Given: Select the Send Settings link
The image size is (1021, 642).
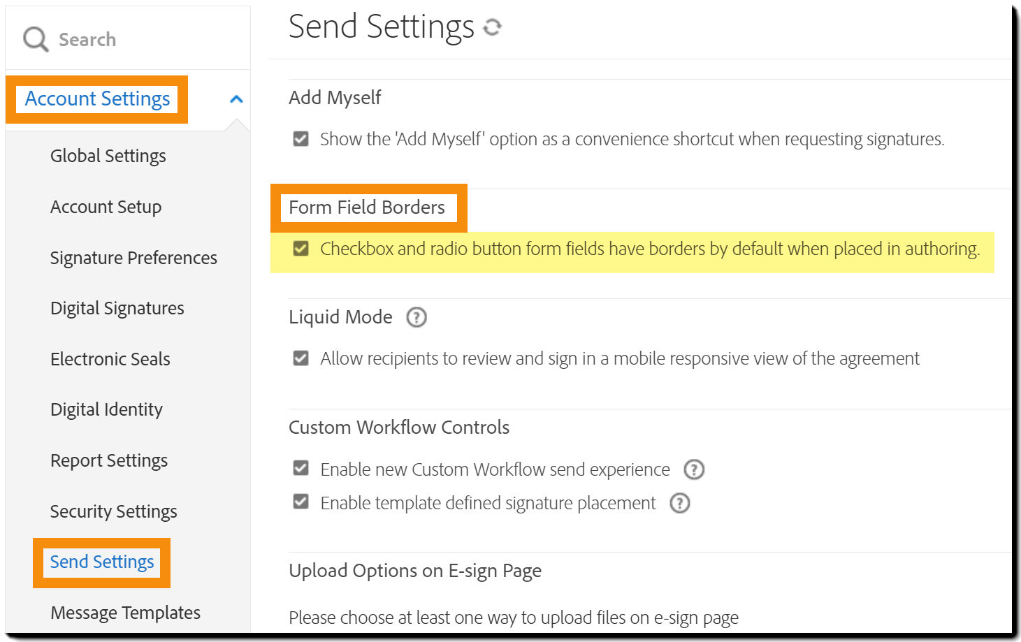Looking at the screenshot, I should (101, 562).
